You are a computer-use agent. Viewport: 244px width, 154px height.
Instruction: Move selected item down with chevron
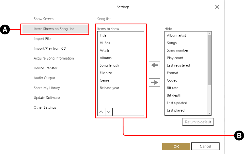tap(109, 112)
